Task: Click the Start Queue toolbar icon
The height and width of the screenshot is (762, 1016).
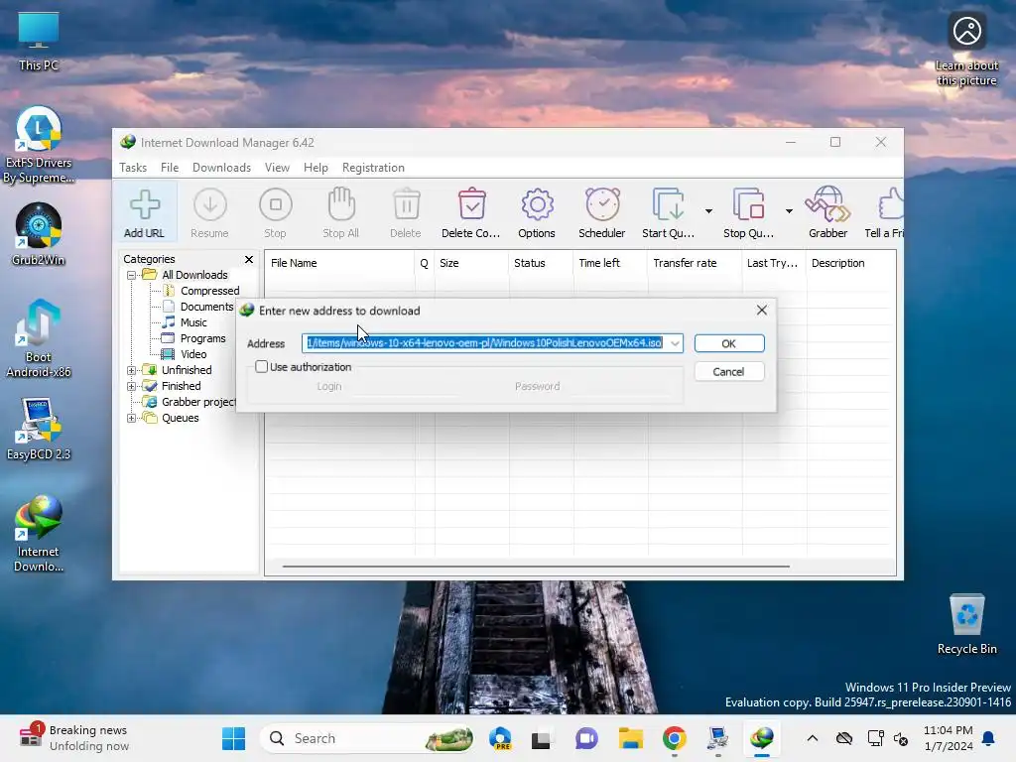Action: [x=668, y=212]
